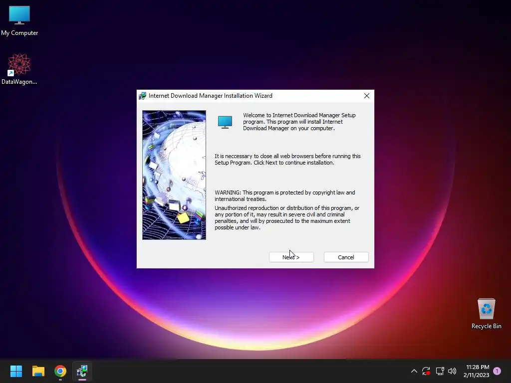Select the Recycle Bin desktop icon
Image resolution: width=511 pixels, height=383 pixels.
click(486, 314)
